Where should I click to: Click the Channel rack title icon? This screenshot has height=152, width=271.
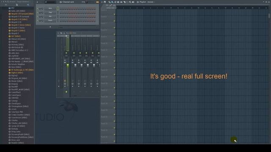point(61,2)
